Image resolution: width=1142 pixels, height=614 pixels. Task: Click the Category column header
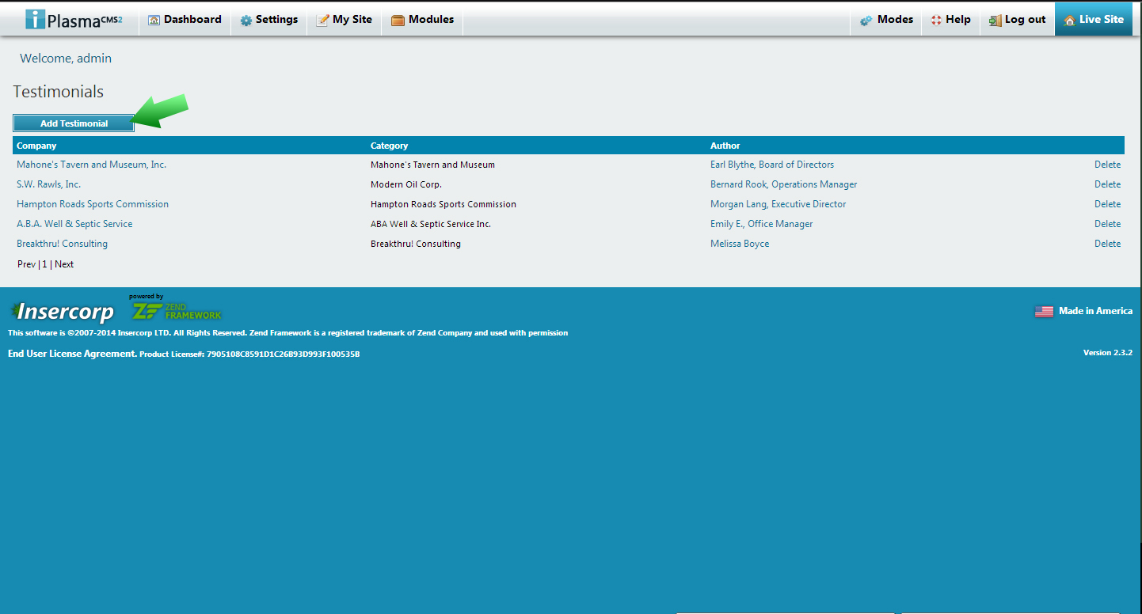pyautogui.click(x=389, y=146)
